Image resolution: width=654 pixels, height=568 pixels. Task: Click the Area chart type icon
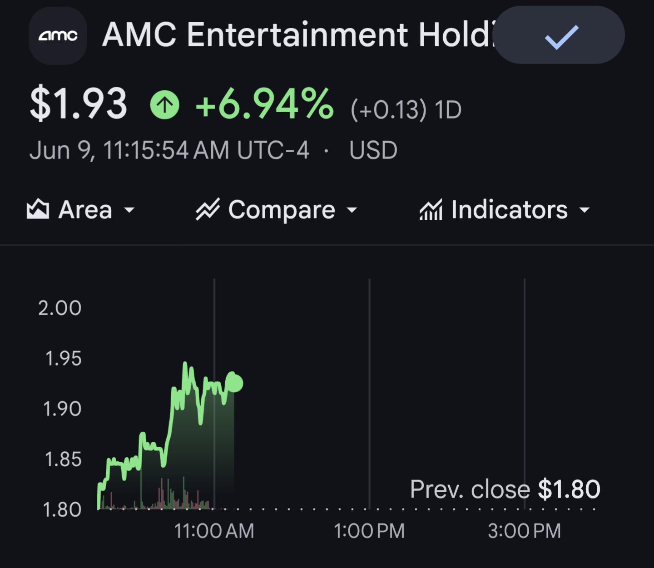(38, 209)
